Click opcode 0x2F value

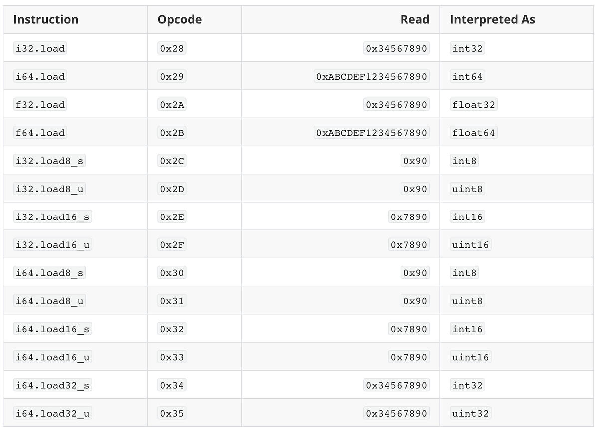tap(172, 245)
